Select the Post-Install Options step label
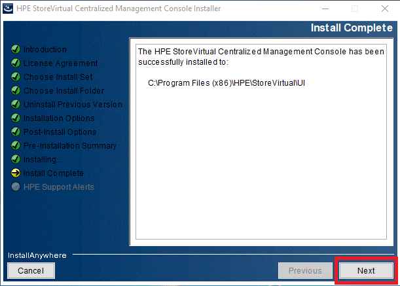This screenshot has height=286, width=400. point(60,132)
